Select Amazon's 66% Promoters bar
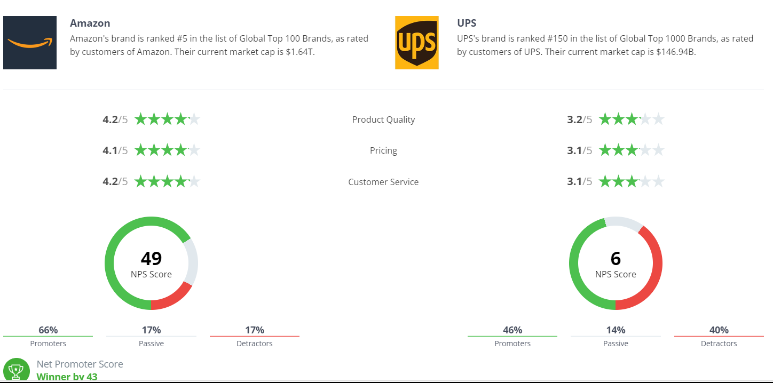The height and width of the screenshot is (383, 773). point(48,336)
